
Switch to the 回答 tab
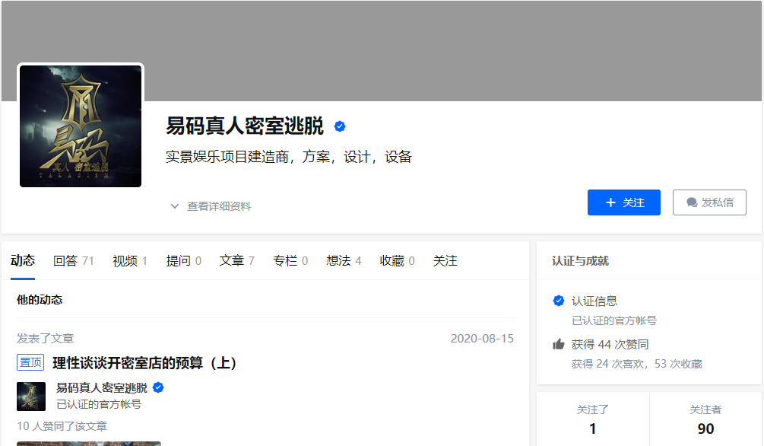(x=73, y=261)
